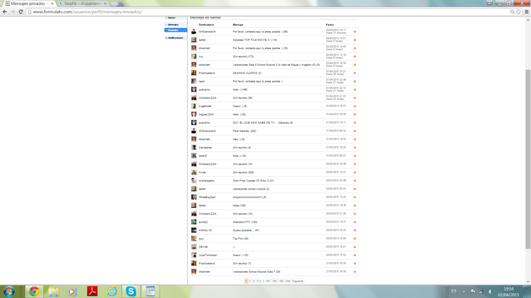Click the ANHQV18 avatar thumbnail
The image size is (531, 298).
pyautogui.click(x=194, y=230)
